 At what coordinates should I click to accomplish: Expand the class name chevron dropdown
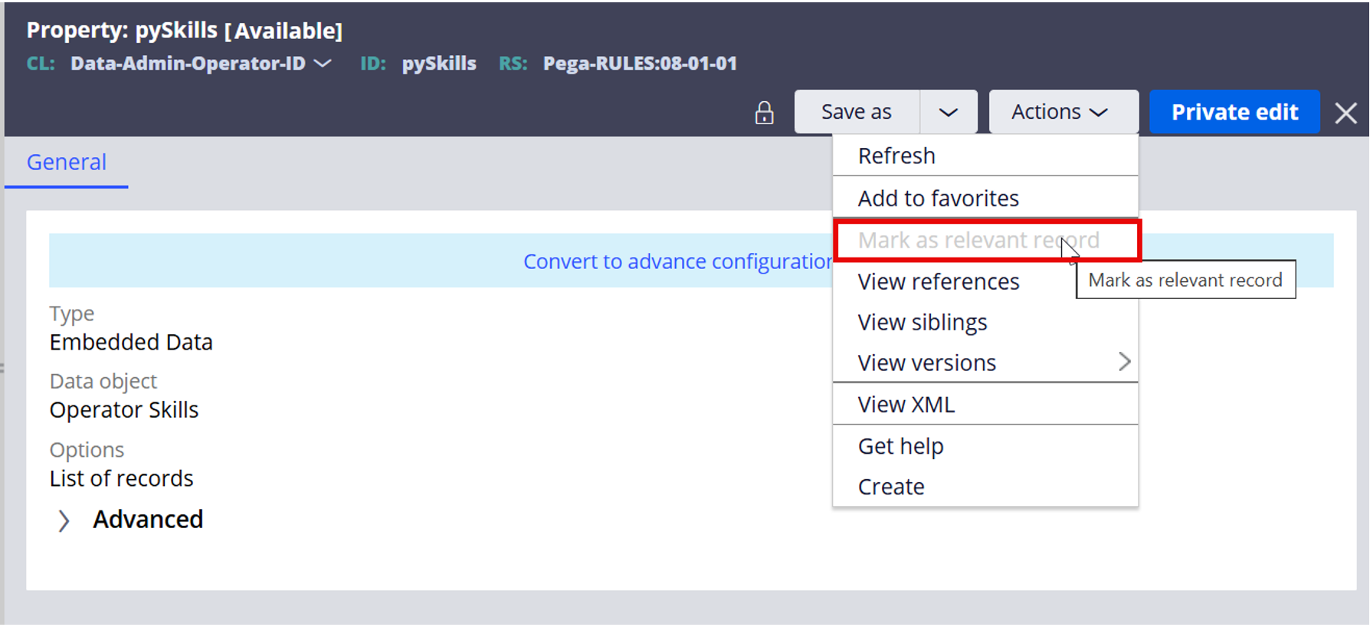click(324, 64)
